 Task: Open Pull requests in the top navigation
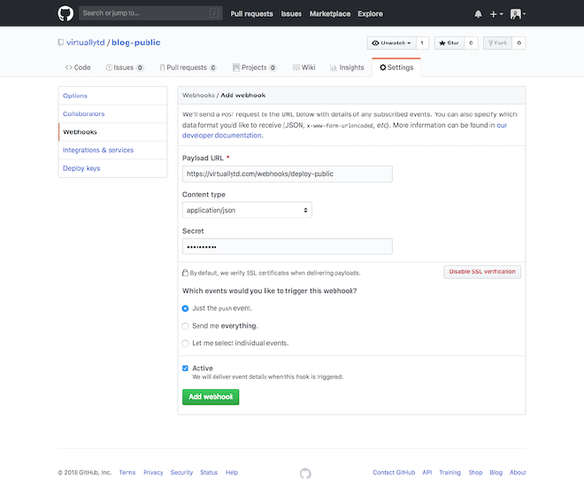point(251,14)
